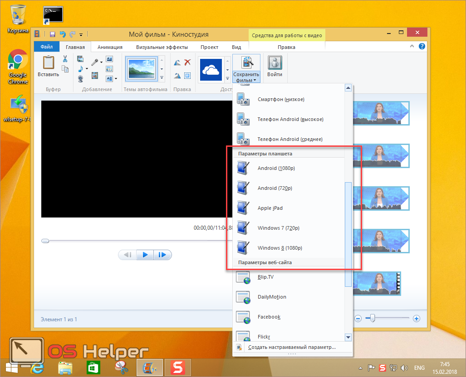The height and width of the screenshot is (377, 466).
Task: Click Создать настраиваемый параметр option
Action: coord(291,347)
